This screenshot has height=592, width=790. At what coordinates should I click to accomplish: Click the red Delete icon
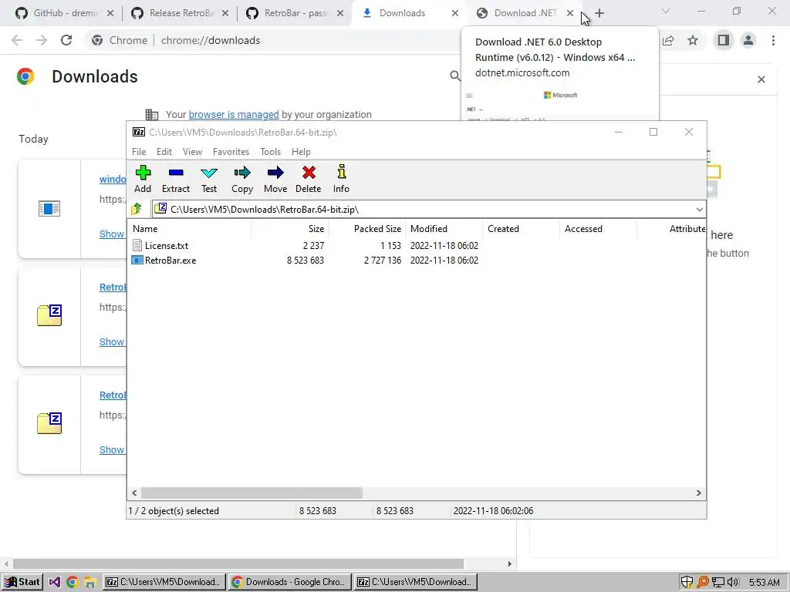[309, 173]
